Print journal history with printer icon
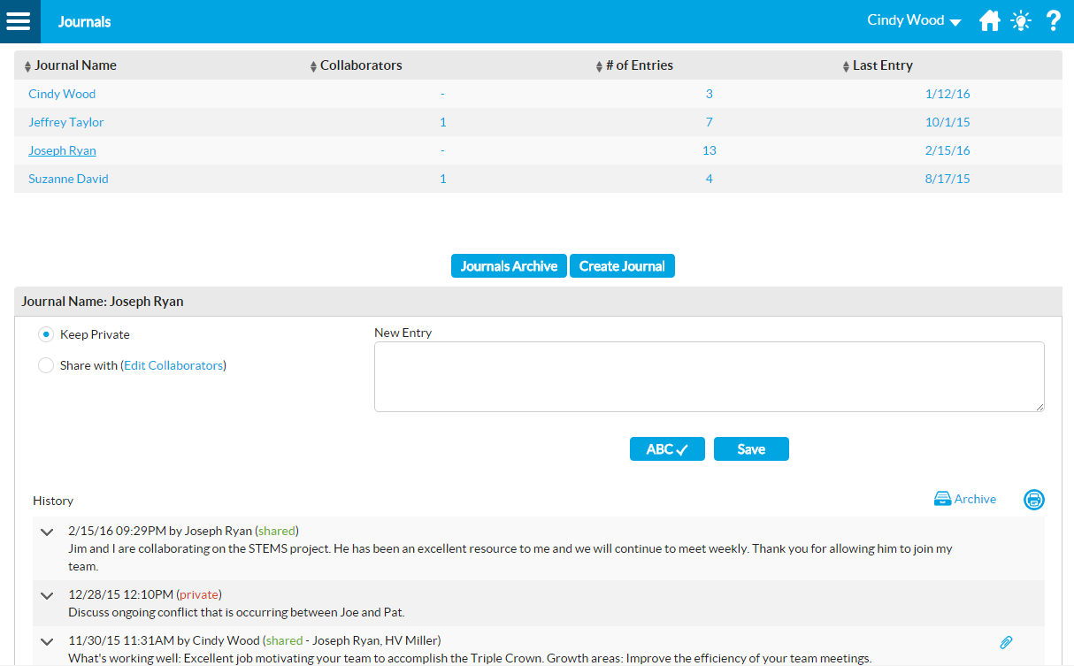The height and width of the screenshot is (666, 1074). (1033, 500)
